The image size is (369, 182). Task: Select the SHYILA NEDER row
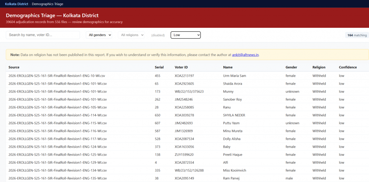point(234,115)
